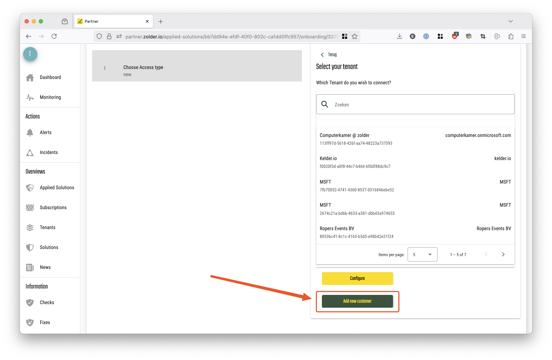Open Monitoring via its pulse icon

(30, 97)
